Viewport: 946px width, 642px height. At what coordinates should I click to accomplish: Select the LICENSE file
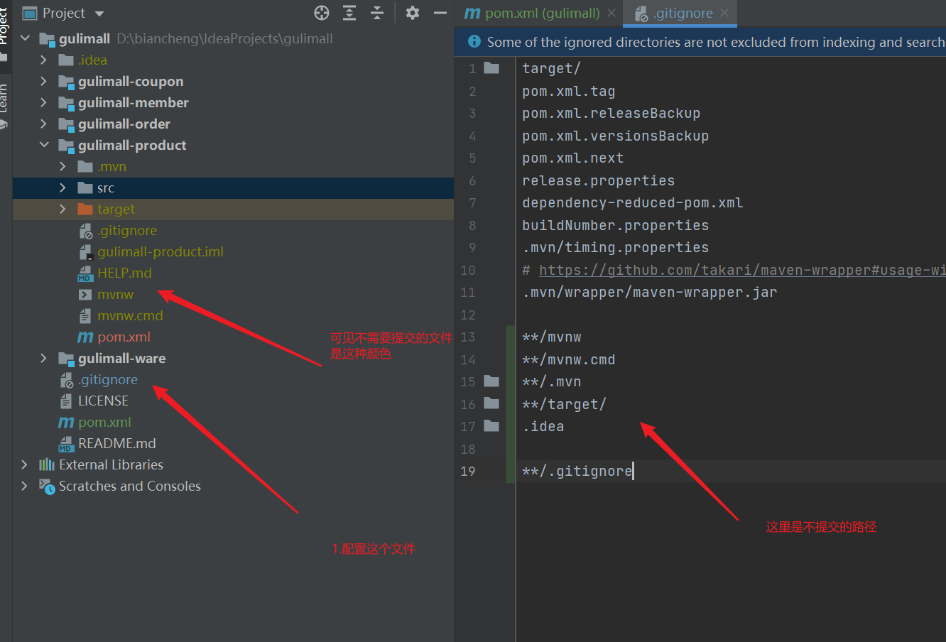[103, 401]
